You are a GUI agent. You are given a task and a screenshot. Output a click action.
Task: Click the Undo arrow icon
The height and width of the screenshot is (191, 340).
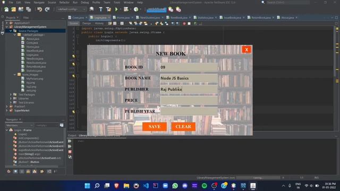39,10
